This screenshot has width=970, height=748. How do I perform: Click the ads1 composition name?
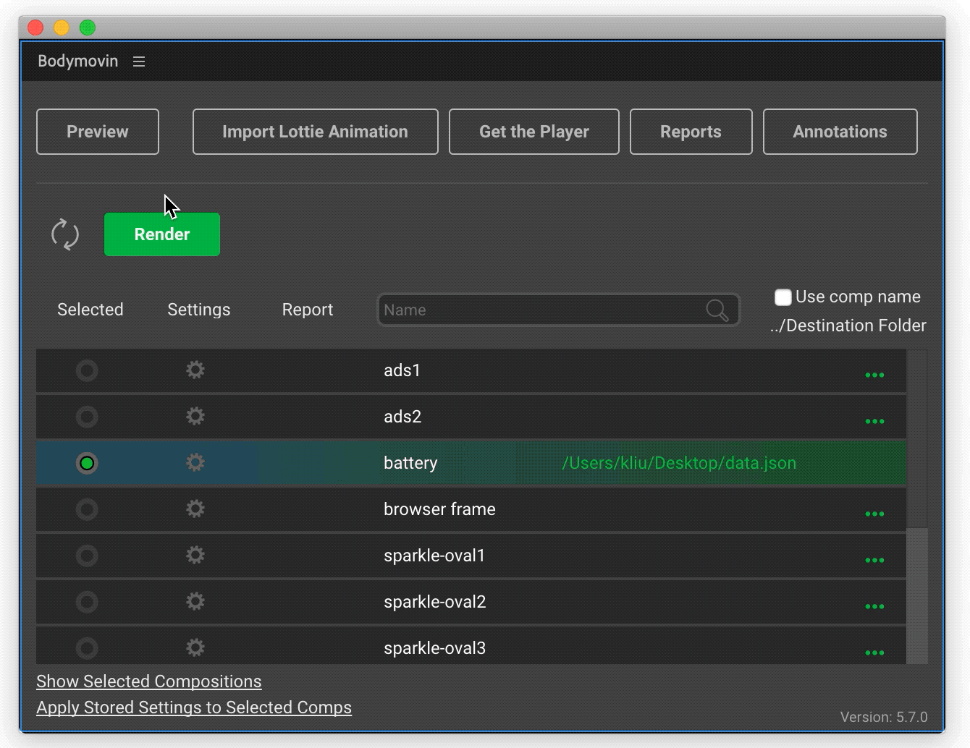[402, 370]
